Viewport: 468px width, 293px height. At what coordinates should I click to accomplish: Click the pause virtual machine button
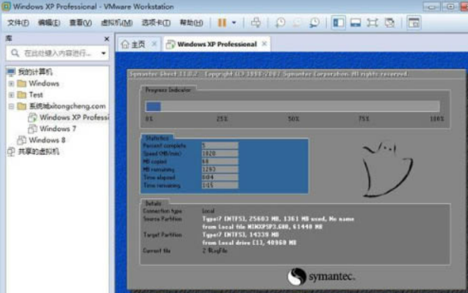pyautogui.click(x=221, y=23)
